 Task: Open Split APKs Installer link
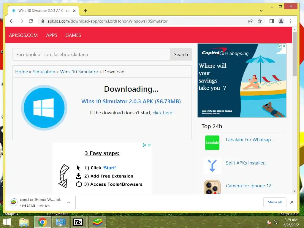pos(247,163)
